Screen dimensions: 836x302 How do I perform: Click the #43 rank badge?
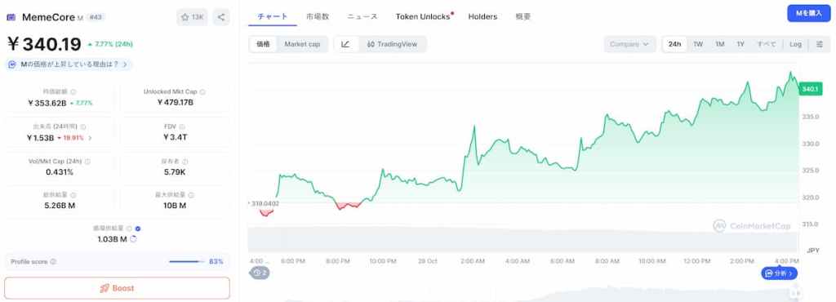[96, 17]
